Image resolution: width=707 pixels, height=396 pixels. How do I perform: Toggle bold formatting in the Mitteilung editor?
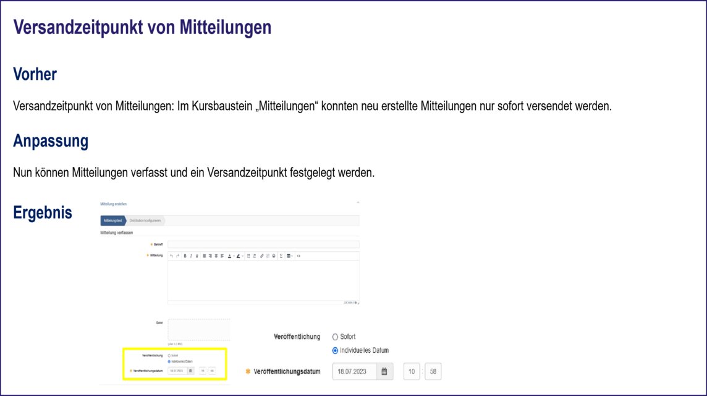click(x=185, y=256)
